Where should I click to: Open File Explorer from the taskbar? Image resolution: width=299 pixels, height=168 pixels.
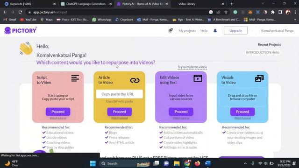[x=177, y=163]
